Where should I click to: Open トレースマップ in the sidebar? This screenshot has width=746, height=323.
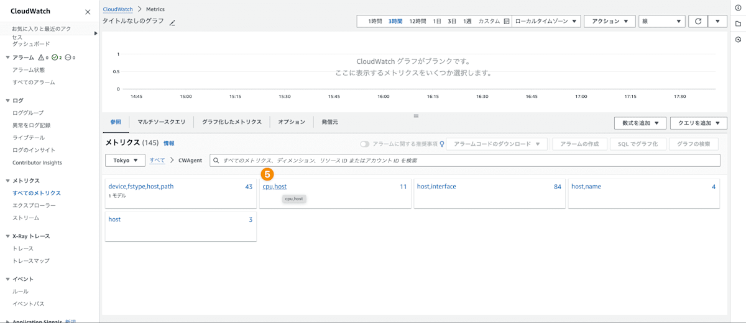click(x=31, y=260)
